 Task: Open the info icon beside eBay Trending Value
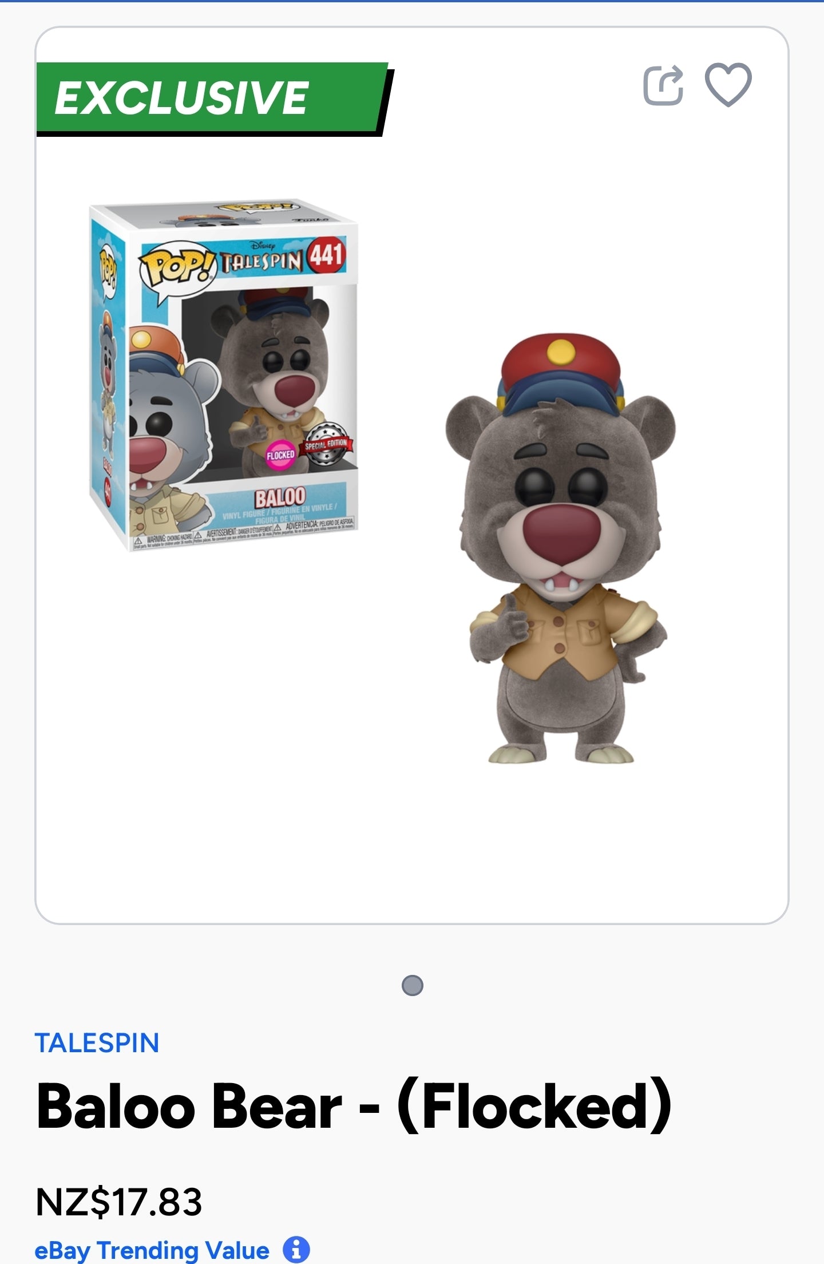296,1250
